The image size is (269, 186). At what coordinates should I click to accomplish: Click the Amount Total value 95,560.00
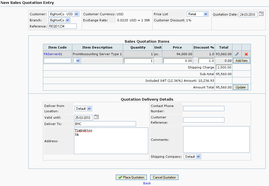tap(224, 87)
